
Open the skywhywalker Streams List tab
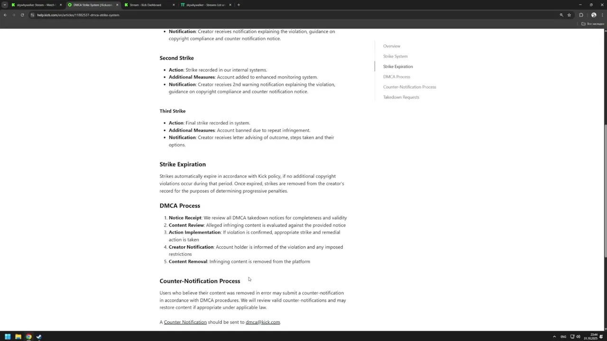coord(205,5)
